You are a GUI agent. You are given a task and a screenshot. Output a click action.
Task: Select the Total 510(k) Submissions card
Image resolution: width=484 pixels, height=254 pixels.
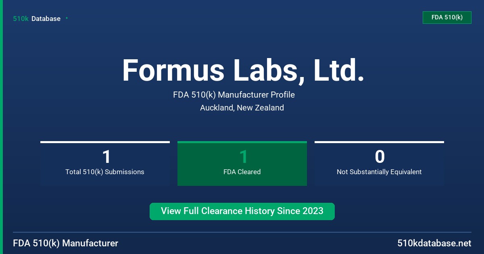point(105,163)
